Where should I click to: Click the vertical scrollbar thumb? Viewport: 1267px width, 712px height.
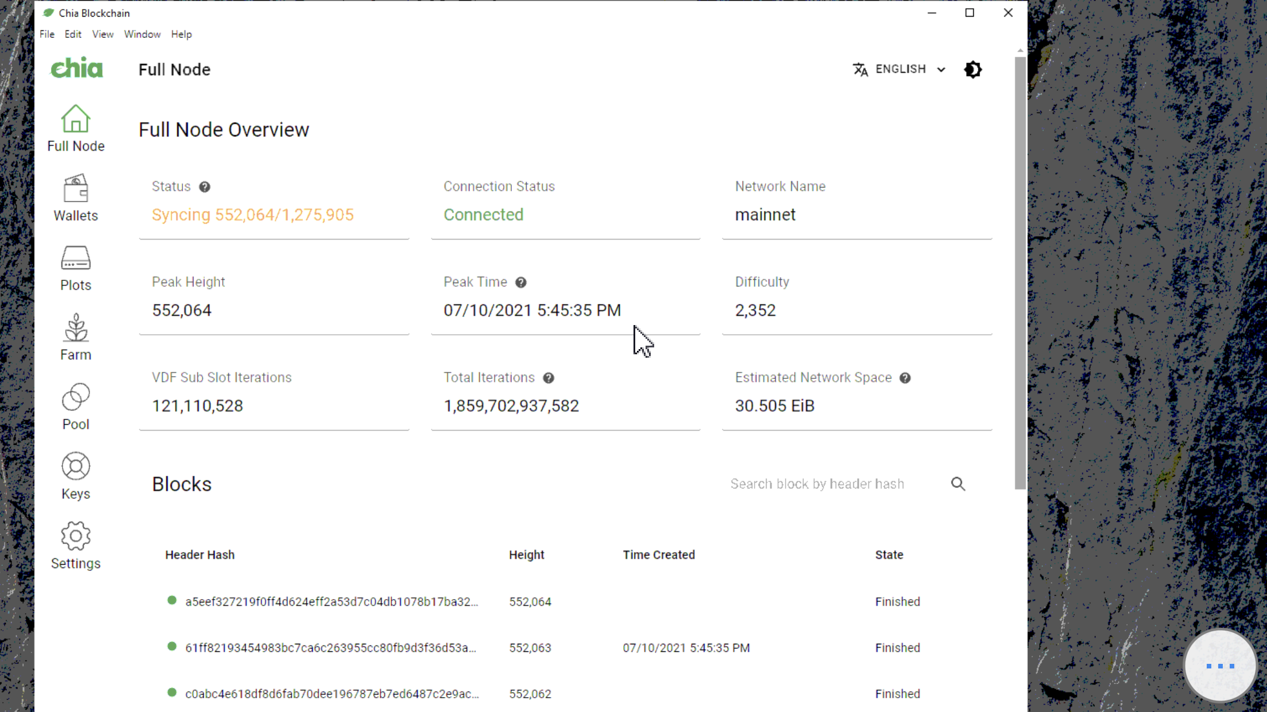[x=1020, y=273]
